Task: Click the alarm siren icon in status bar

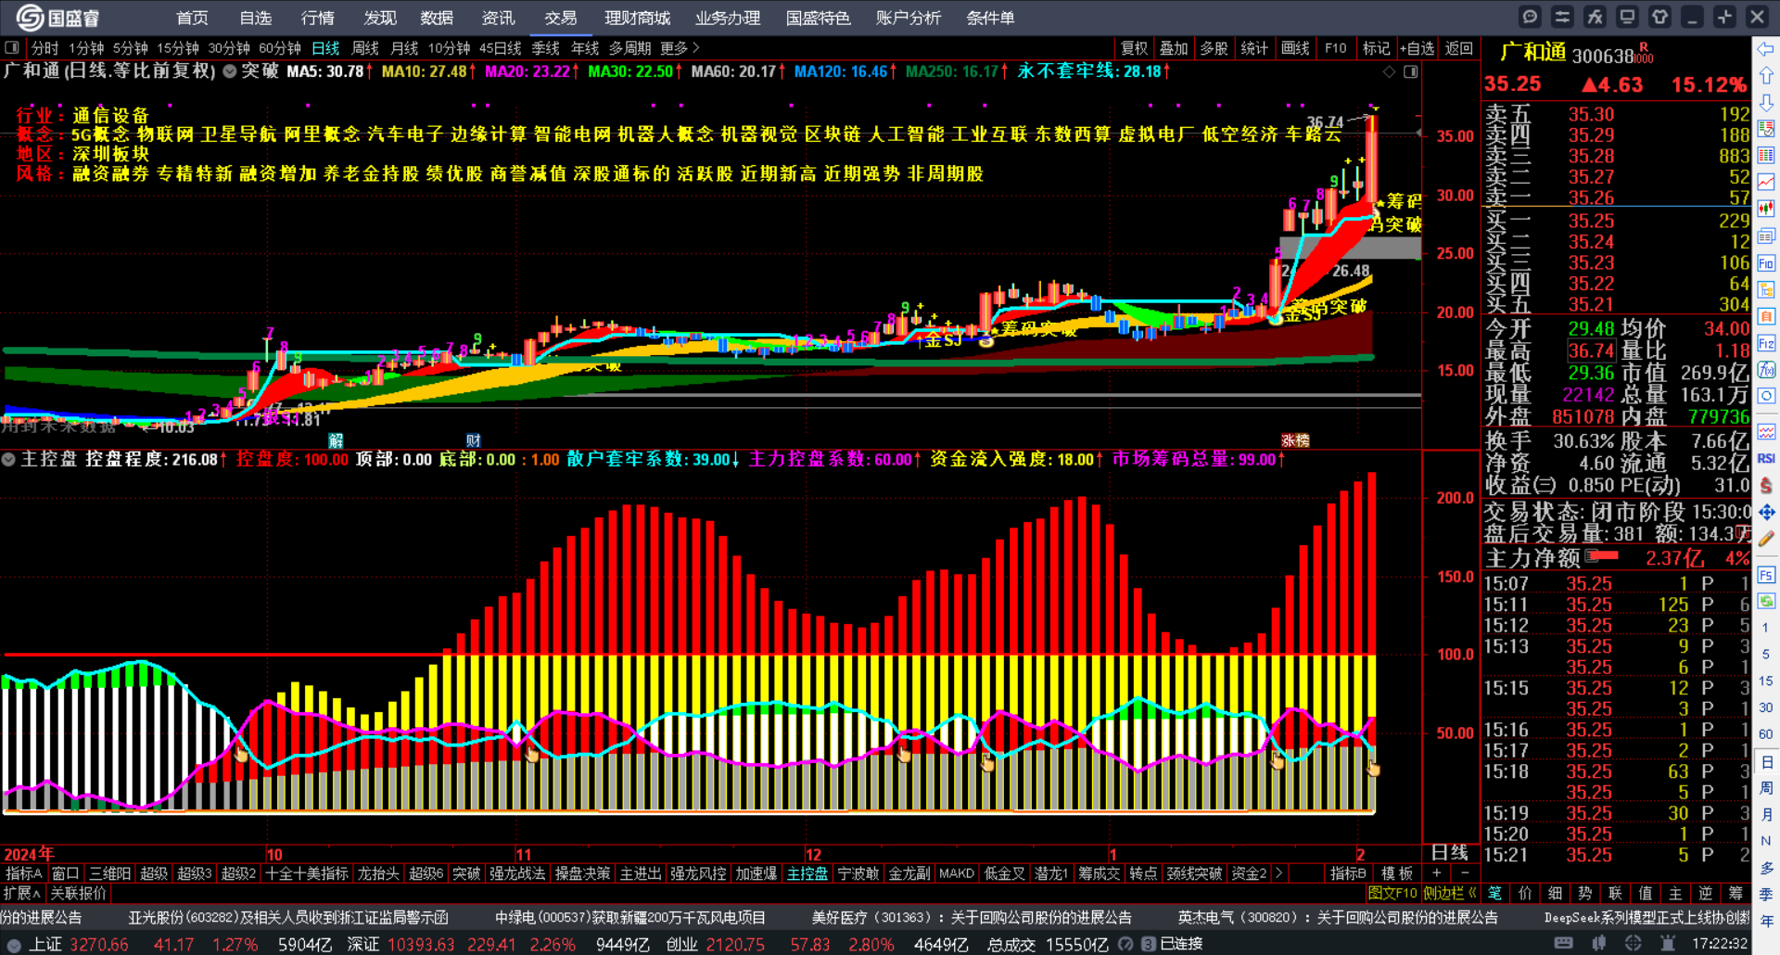Action: pyautogui.click(x=1668, y=944)
